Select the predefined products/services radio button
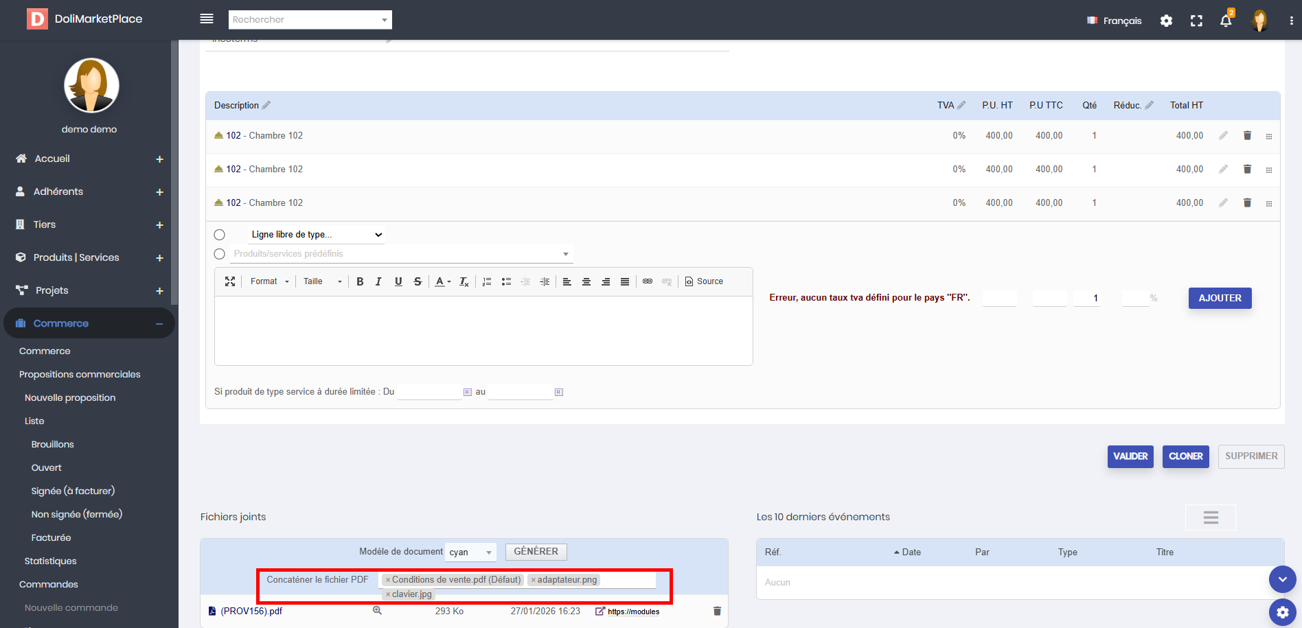The width and height of the screenshot is (1302, 628). click(x=220, y=254)
